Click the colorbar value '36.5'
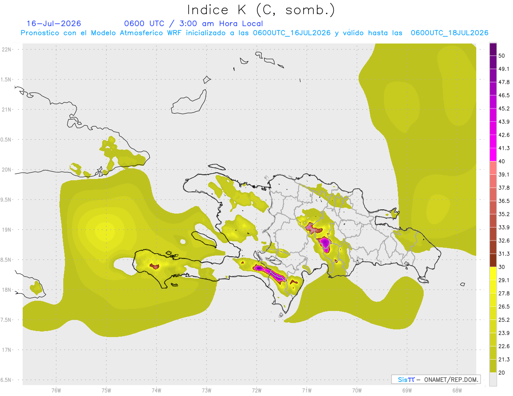Image resolution: width=513 pixels, height=396 pixels. tap(504, 201)
